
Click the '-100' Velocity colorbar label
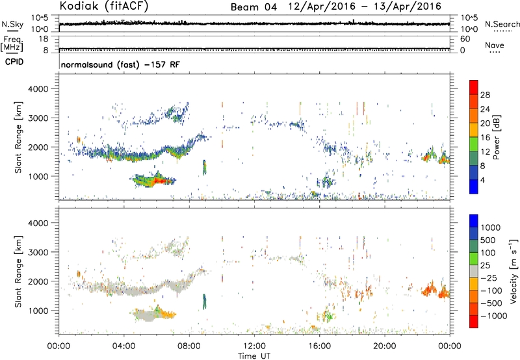(x=493, y=290)
